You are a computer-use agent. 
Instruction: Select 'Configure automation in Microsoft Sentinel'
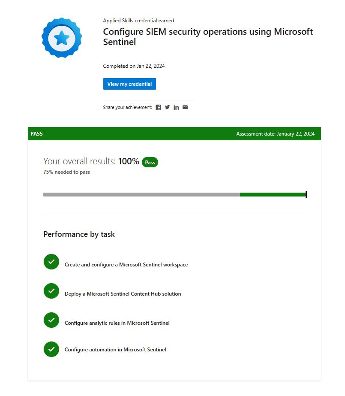tap(115, 350)
